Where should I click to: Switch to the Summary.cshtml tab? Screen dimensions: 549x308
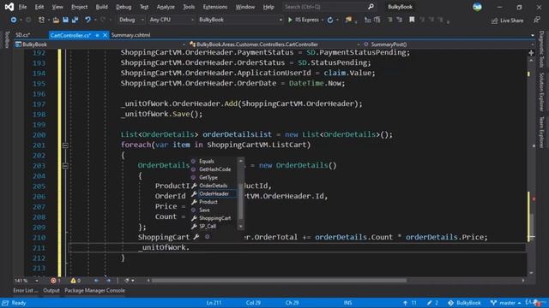130,35
